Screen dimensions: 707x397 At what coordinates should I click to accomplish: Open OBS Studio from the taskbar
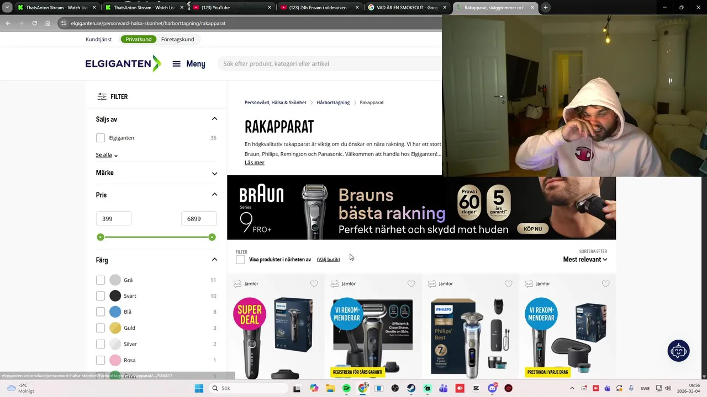(x=395, y=388)
